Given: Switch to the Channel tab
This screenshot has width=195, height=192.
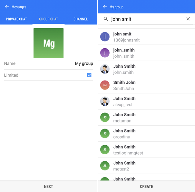Looking at the screenshot, I should click(81, 19).
